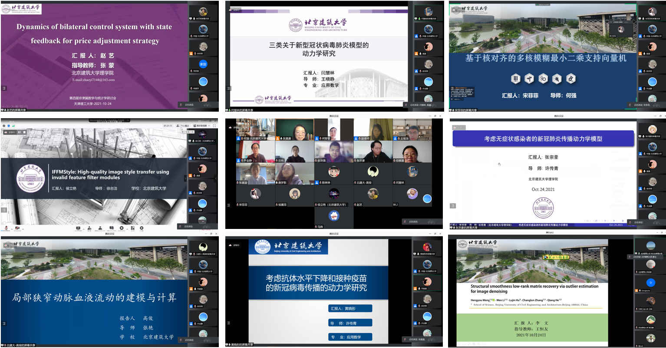Enter fullscreen in the IFFMStyle meeting window
Image resolution: width=666 pixels, height=348 pixels.
click(214, 126)
